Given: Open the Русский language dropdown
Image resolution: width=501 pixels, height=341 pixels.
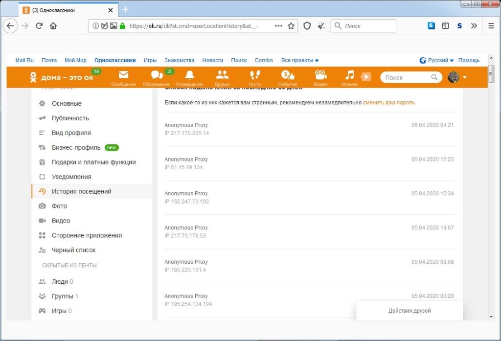Looking at the screenshot, I should (x=437, y=60).
